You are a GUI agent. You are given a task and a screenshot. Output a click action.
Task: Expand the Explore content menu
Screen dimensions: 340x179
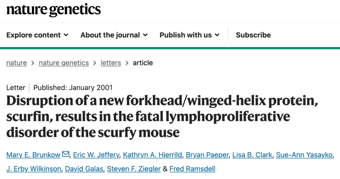(x=37, y=35)
